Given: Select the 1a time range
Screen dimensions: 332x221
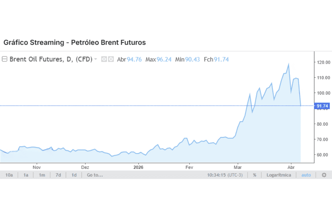Looking at the screenshot, I should (26, 175).
